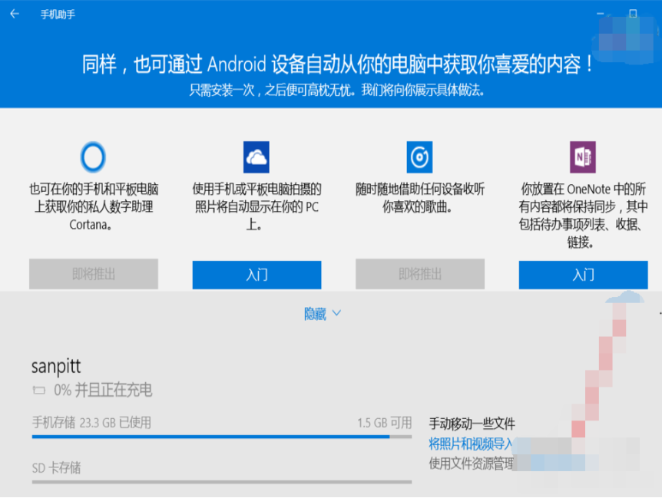Click the 1.5 GB 可用 storage label
The height and width of the screenshot is (498, 662).
pos(384,422)
